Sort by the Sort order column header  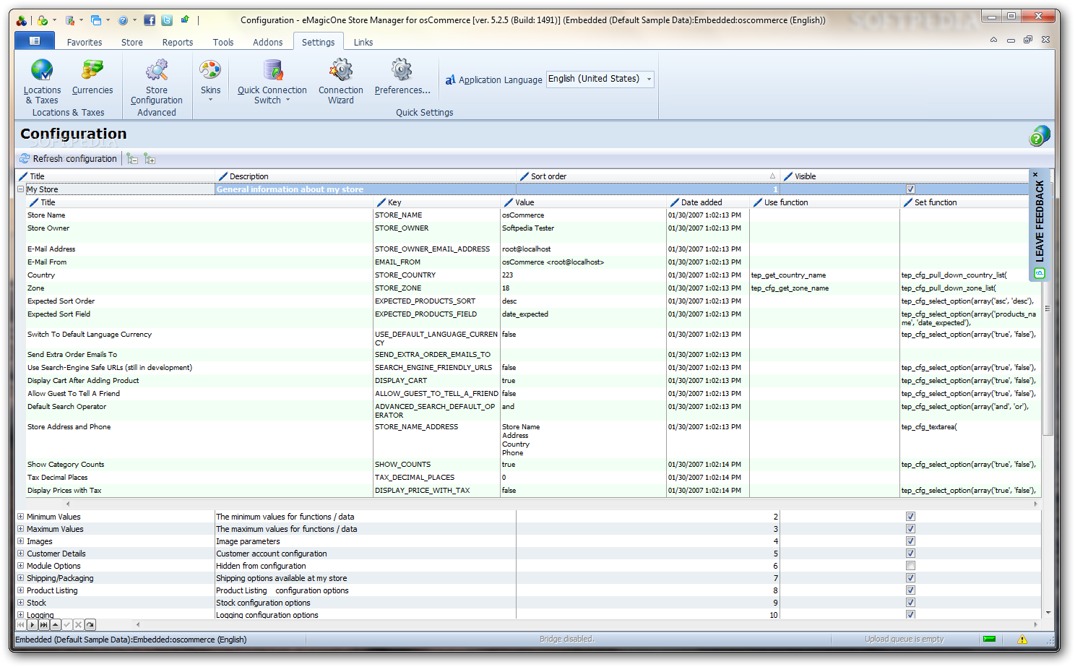tap(648, 176)
